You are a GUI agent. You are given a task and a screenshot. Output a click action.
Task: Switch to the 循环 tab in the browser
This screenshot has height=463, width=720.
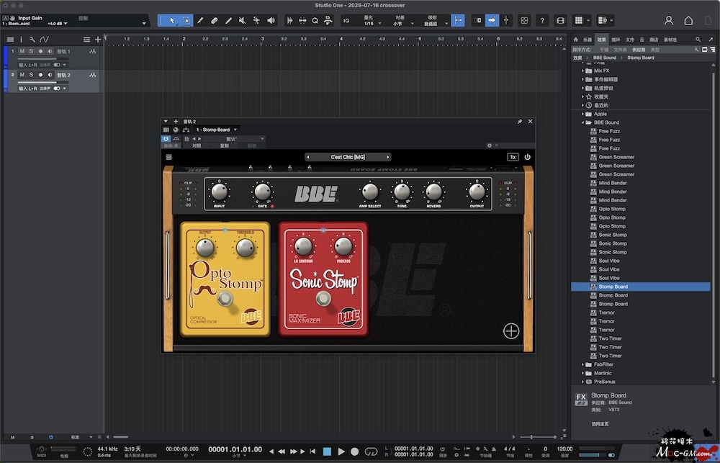pyautogui.click(x=616, y=40)
